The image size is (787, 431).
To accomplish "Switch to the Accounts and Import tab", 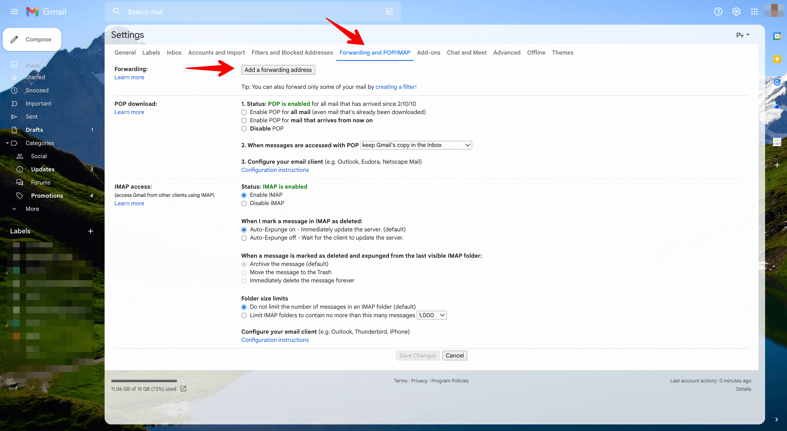I will pos(216,52).
